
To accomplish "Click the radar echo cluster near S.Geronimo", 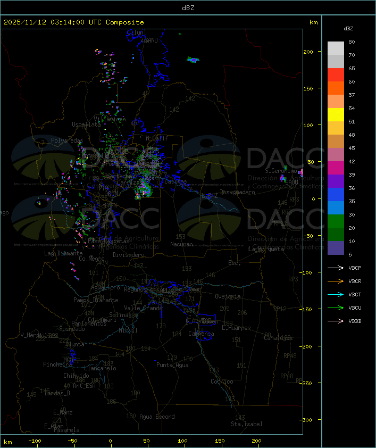I will tap(283, 178).
